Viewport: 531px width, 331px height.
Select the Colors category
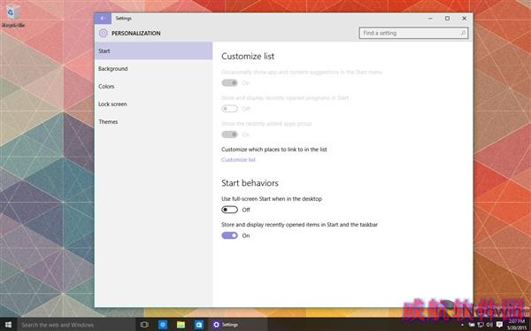point(153,86)
